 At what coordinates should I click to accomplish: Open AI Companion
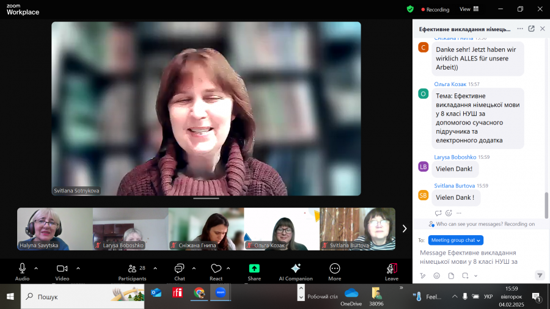point(296,272)
